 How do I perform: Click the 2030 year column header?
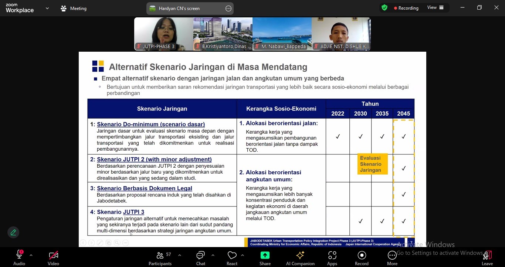pos(360,114)
